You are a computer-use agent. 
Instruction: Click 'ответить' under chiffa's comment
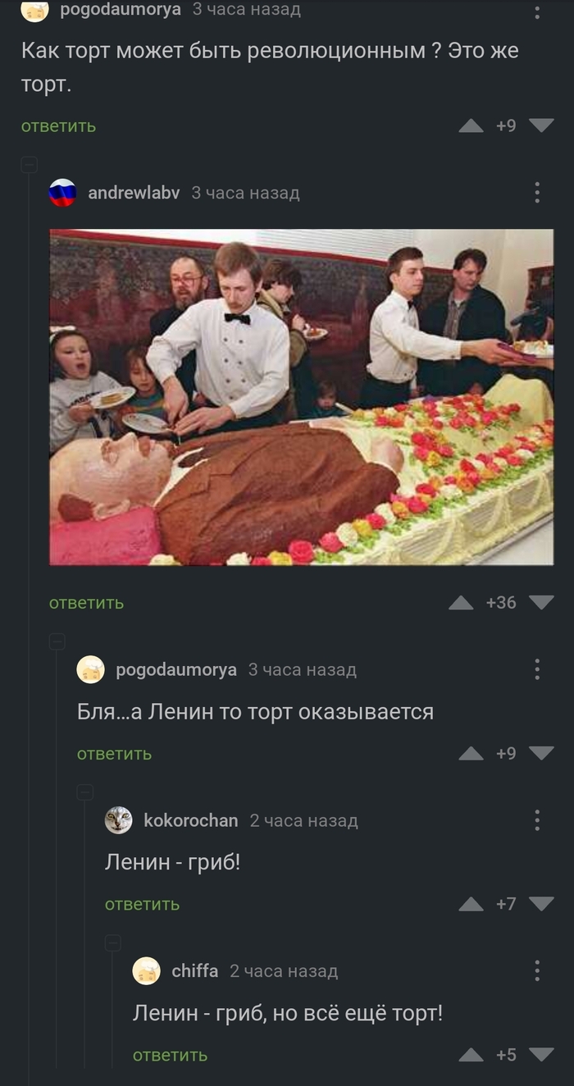(x=170, y=1055)
